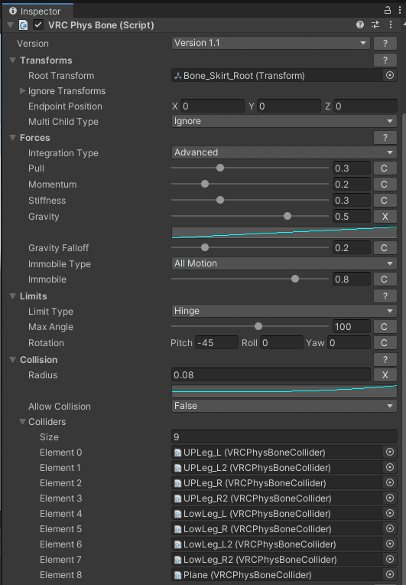The height and width of the screenshot is (585, 406).
Task: Click the Immobile slider handle
Action: click(x=295, y=279)
